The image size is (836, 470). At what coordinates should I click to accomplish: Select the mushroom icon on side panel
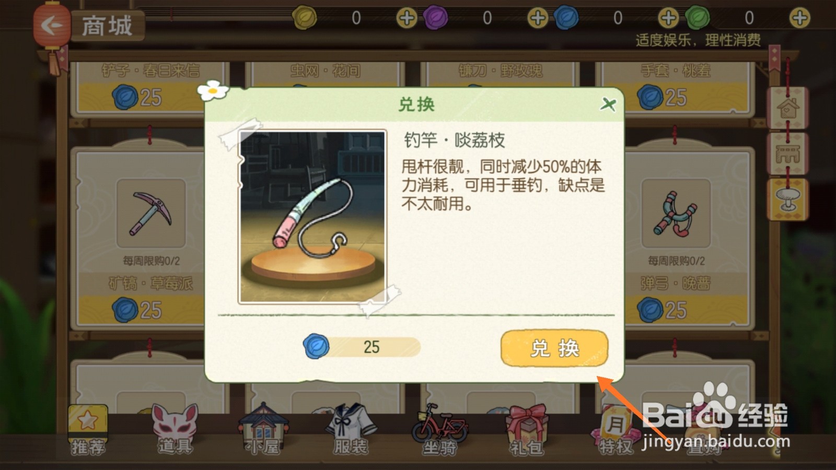point(788,199)
